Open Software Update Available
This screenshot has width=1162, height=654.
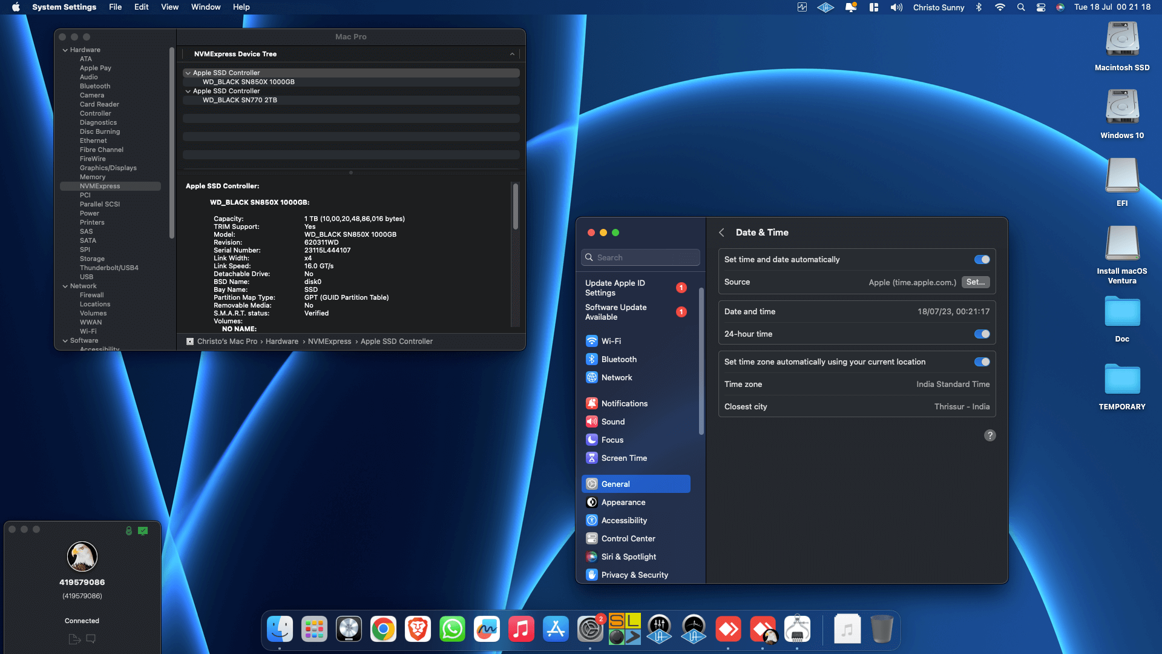(x=635, y=312)
